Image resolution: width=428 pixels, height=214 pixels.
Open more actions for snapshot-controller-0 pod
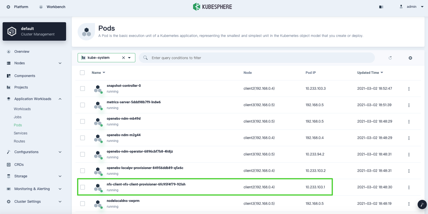click(409, 89)
